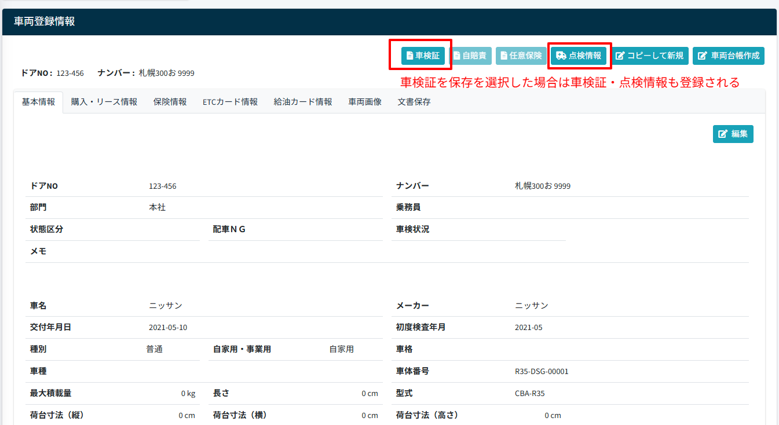Select the 保険情報 tab
This screenshot has width=779, height=425.
coord(170,102)
